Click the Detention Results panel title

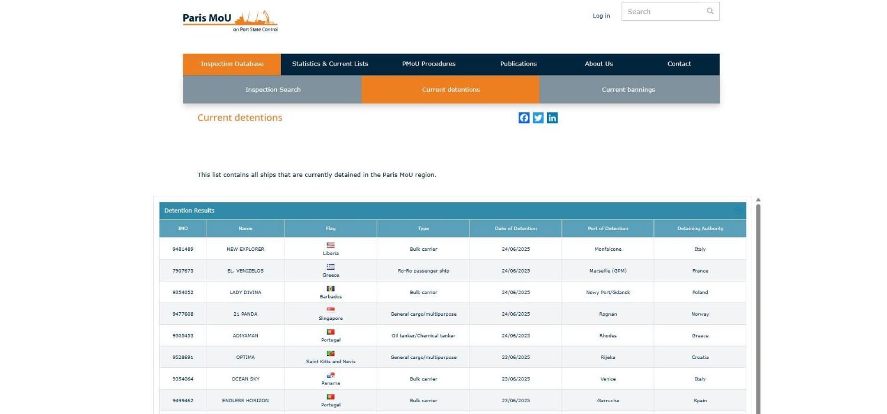[x=189, y=211]
